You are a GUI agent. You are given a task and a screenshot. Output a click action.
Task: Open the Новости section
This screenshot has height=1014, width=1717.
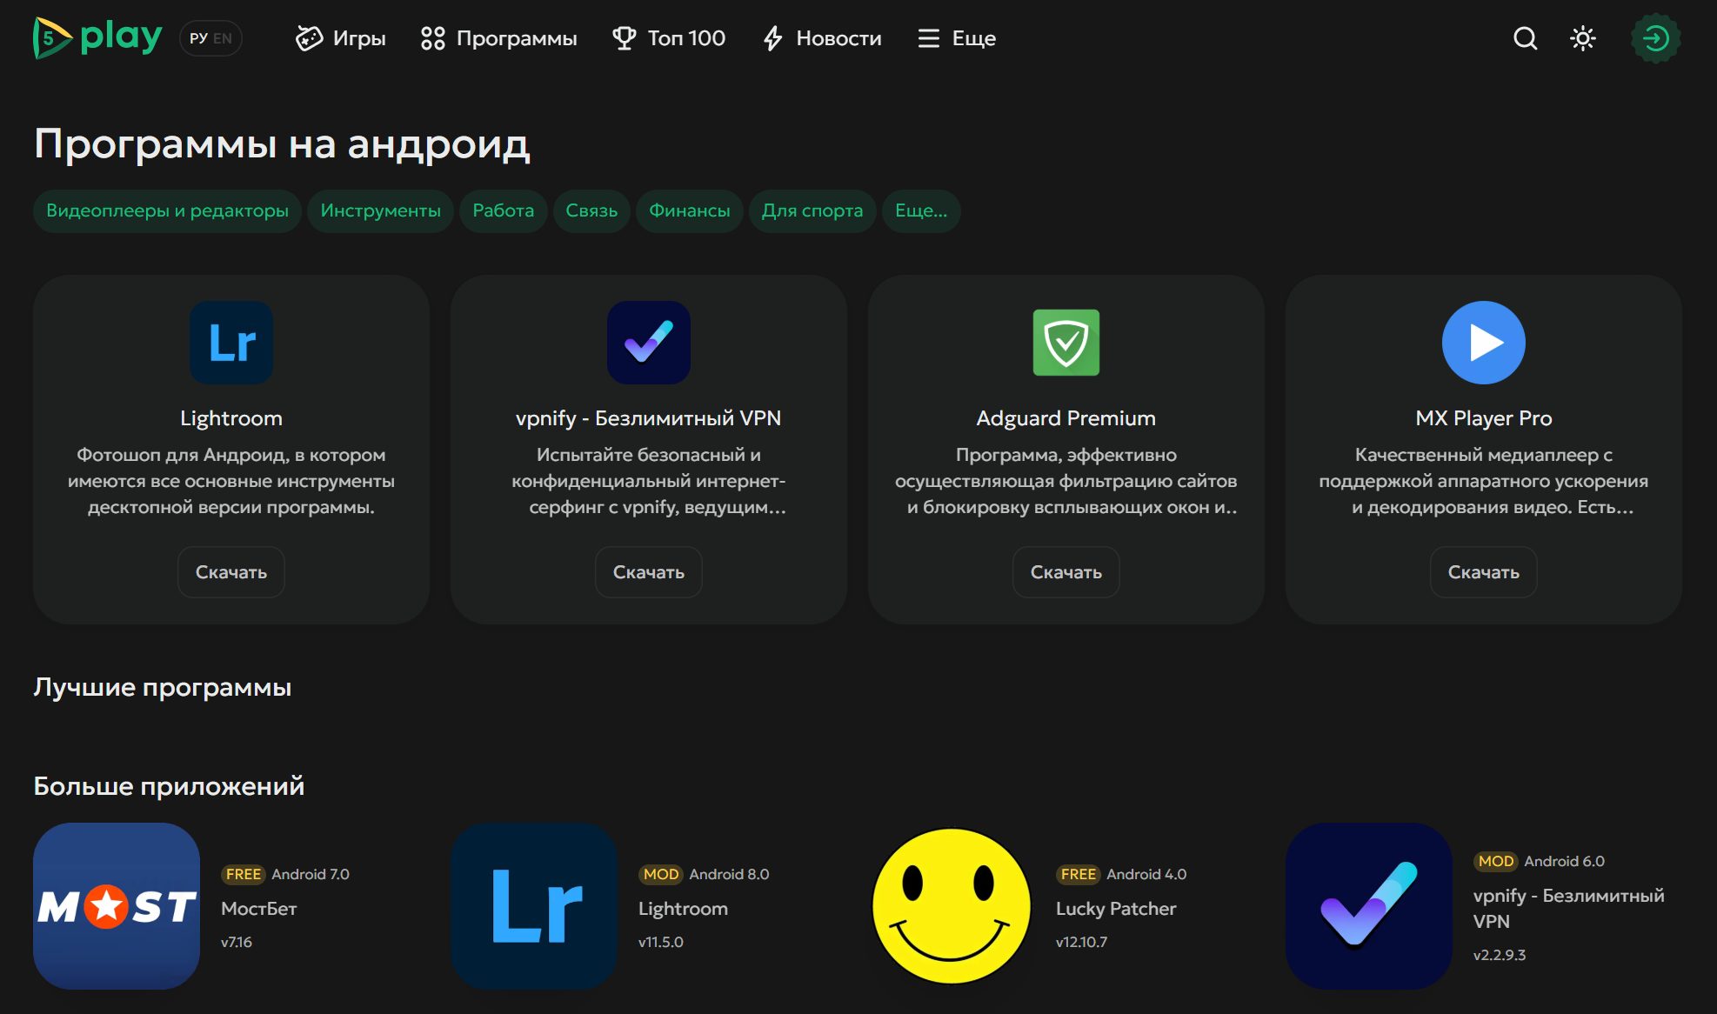point(822,38)
